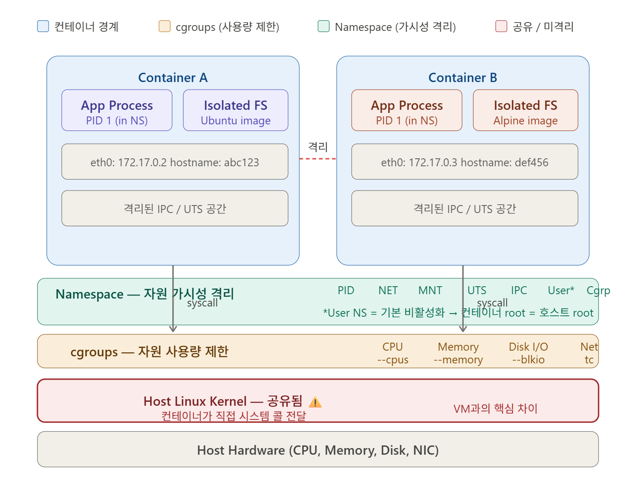Click the green Namespace legend swatch
636x486 pixels.
[323, 26]
